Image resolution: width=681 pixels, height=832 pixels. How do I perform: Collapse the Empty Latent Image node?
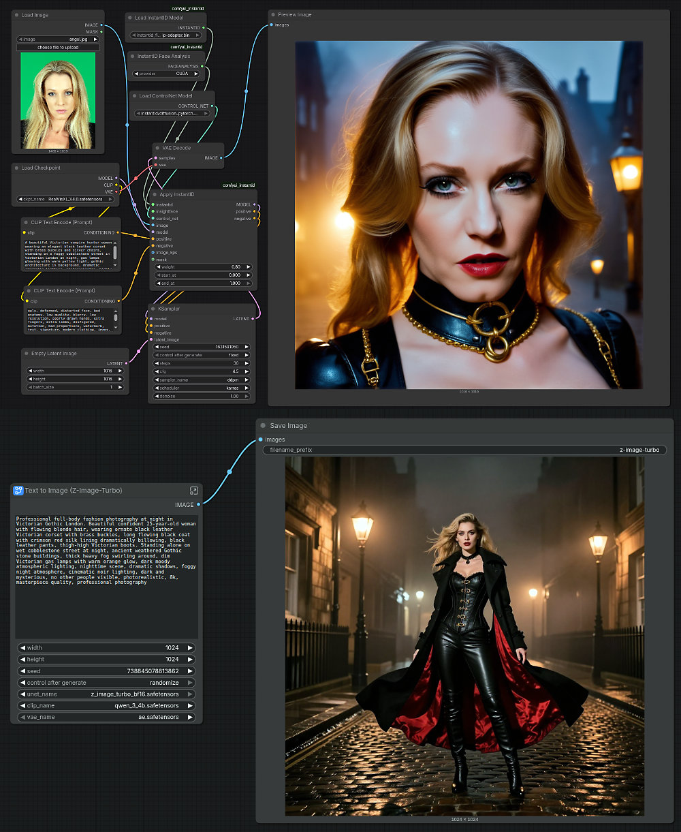[x=27, y=353]
